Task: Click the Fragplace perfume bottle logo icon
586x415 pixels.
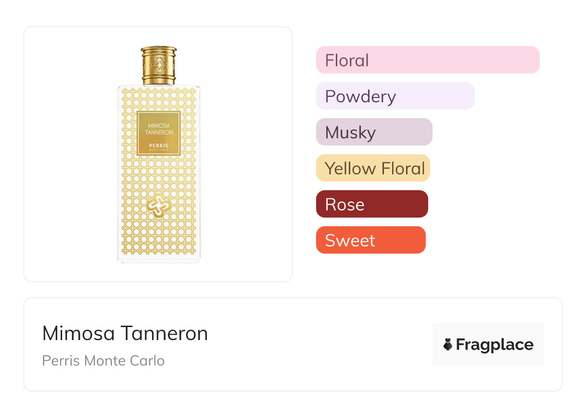Action: [448, 344]
